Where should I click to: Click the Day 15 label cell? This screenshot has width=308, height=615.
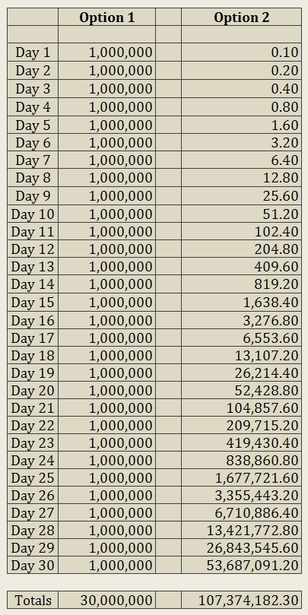(x=33, y=303)
